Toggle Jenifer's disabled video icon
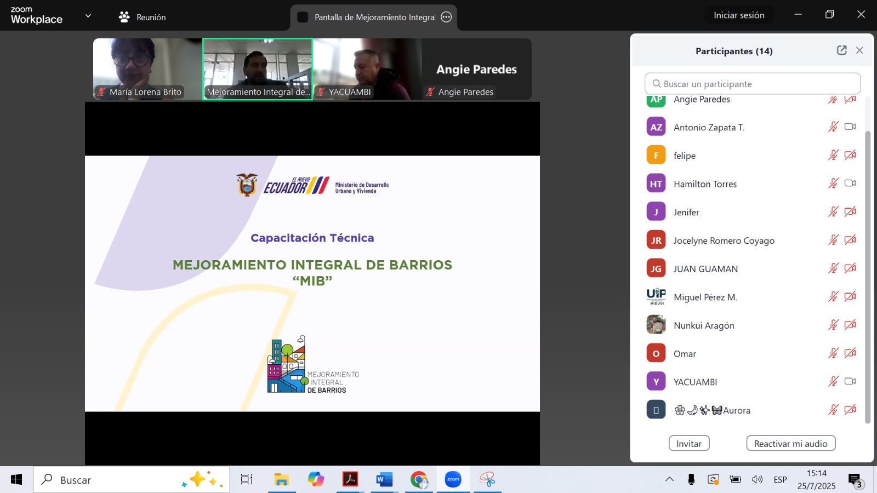The width and height of the screenshot is (877, 493). pyautogui.click(x=850, y=211)
